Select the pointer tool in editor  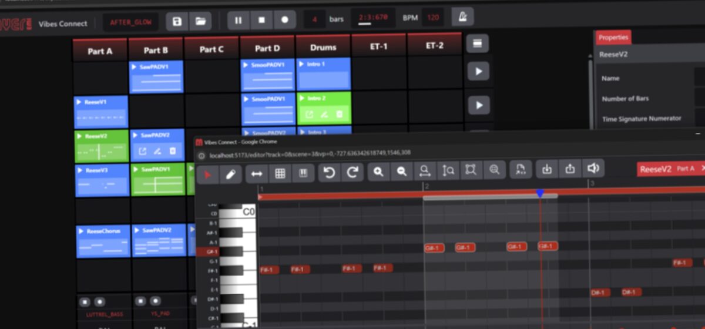tap(207, 174)
